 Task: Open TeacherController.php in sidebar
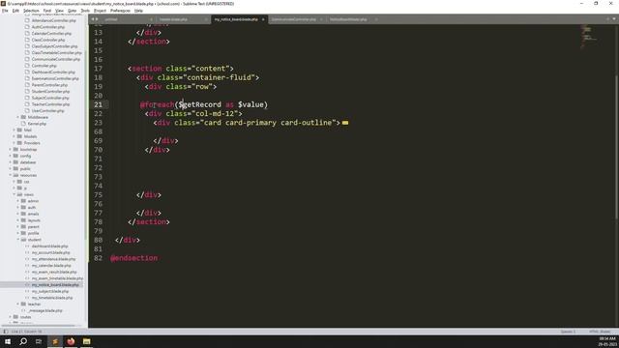click(x=50, y=104)
